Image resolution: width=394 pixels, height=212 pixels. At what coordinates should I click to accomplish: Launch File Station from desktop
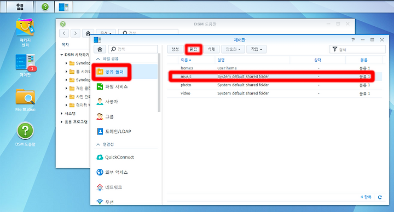click(25, 100)
